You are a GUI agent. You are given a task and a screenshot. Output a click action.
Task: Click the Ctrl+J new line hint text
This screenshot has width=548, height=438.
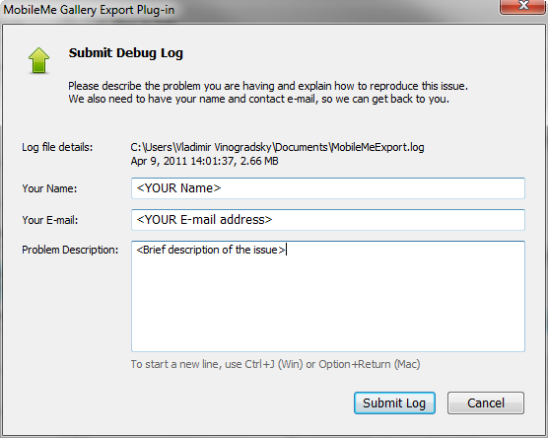coord(275,364)
